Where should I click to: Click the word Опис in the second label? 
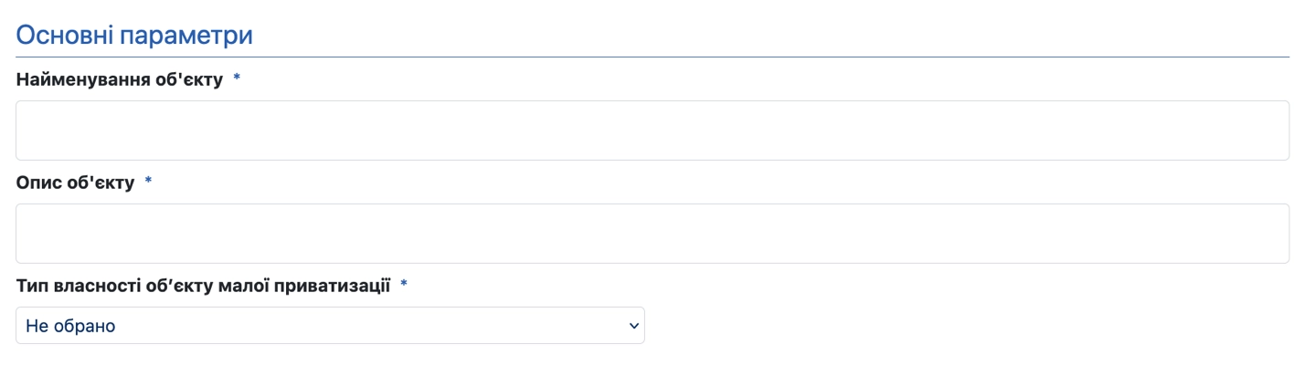(x=37, y=183)
